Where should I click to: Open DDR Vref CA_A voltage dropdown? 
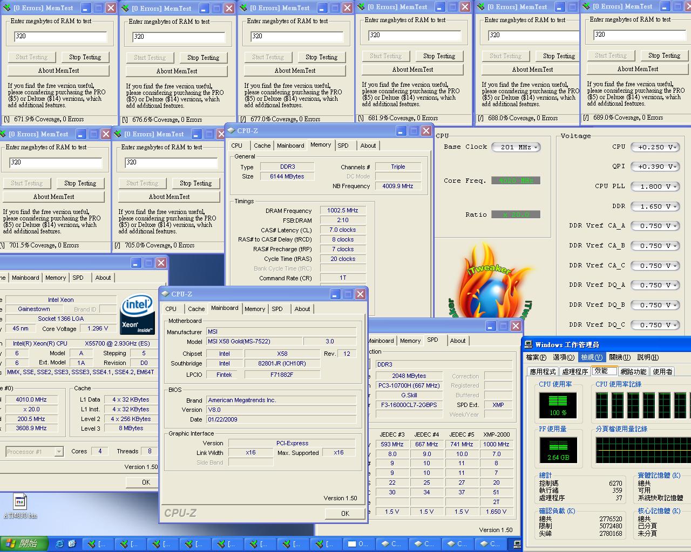655,226
